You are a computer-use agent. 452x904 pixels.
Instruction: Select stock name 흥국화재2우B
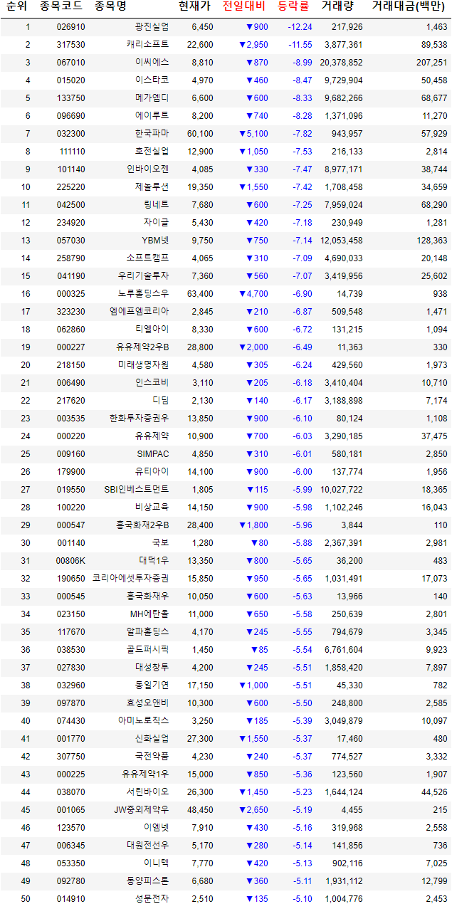[x=142, y=525]
